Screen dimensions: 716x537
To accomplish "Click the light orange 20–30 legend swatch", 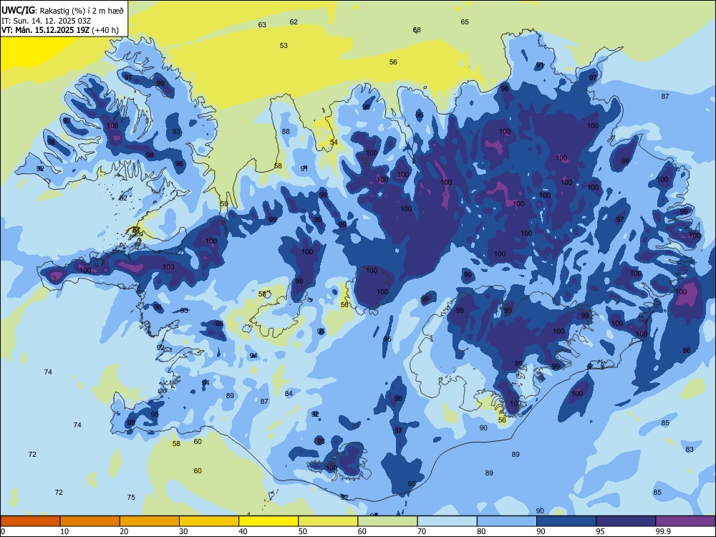I will point(150,521).
